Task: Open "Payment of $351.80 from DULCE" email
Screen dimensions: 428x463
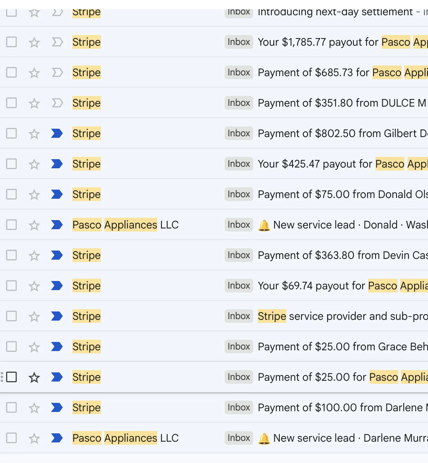Action: [x=343, y=103]
